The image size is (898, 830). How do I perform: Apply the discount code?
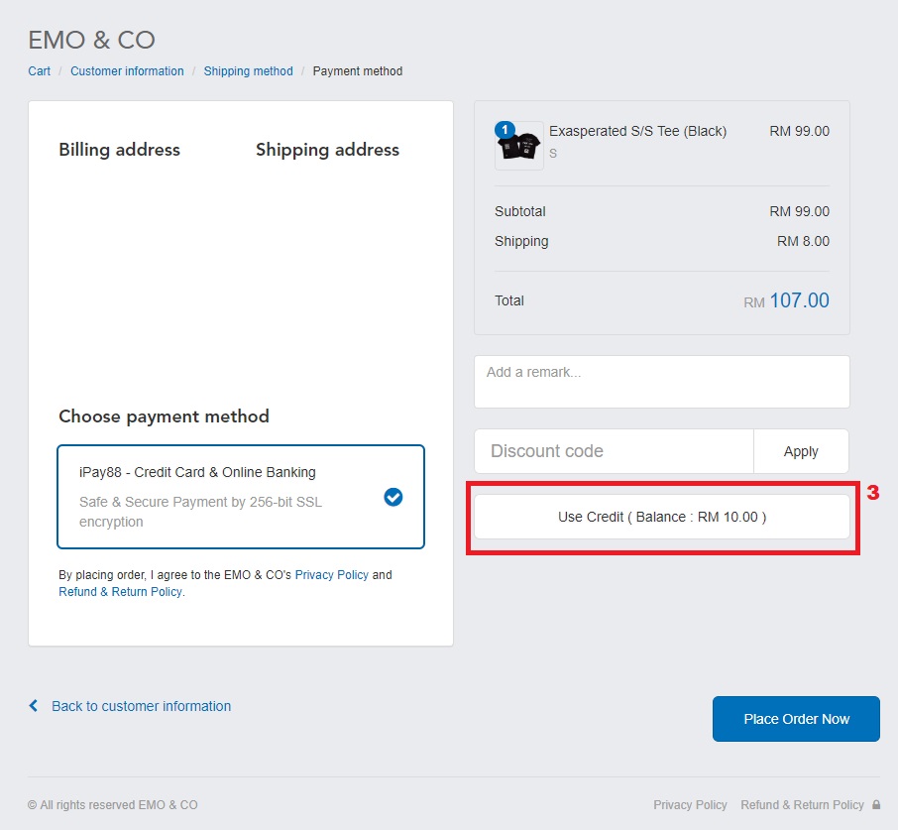(801, 451)
